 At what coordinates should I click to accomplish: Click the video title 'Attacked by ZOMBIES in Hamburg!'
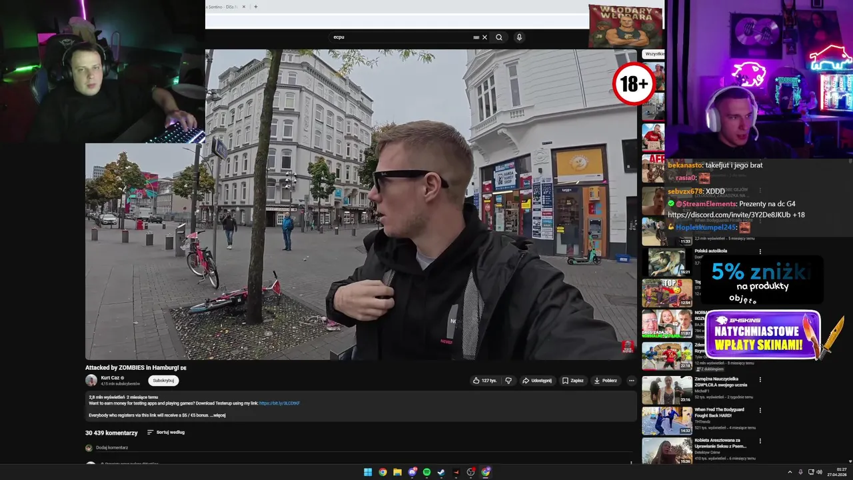click(132, 367)
